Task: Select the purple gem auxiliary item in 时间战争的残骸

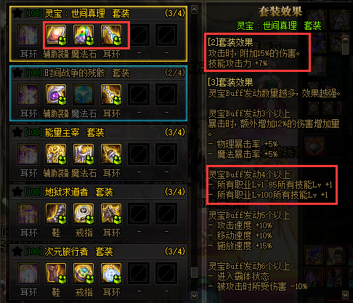Action: [x=56, y=94]
